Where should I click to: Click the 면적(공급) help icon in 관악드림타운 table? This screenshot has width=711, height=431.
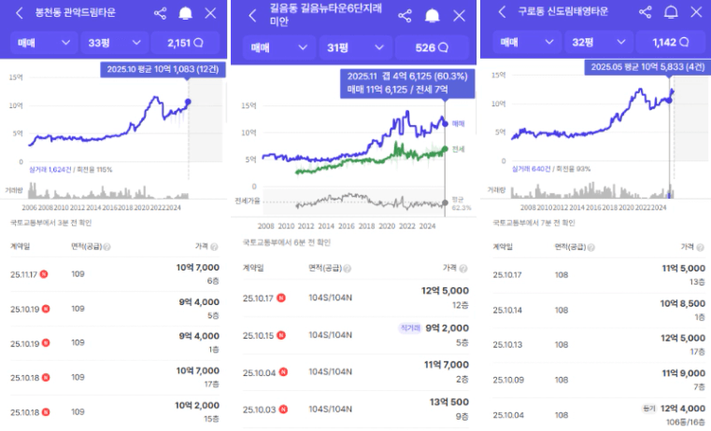point(108,248)
